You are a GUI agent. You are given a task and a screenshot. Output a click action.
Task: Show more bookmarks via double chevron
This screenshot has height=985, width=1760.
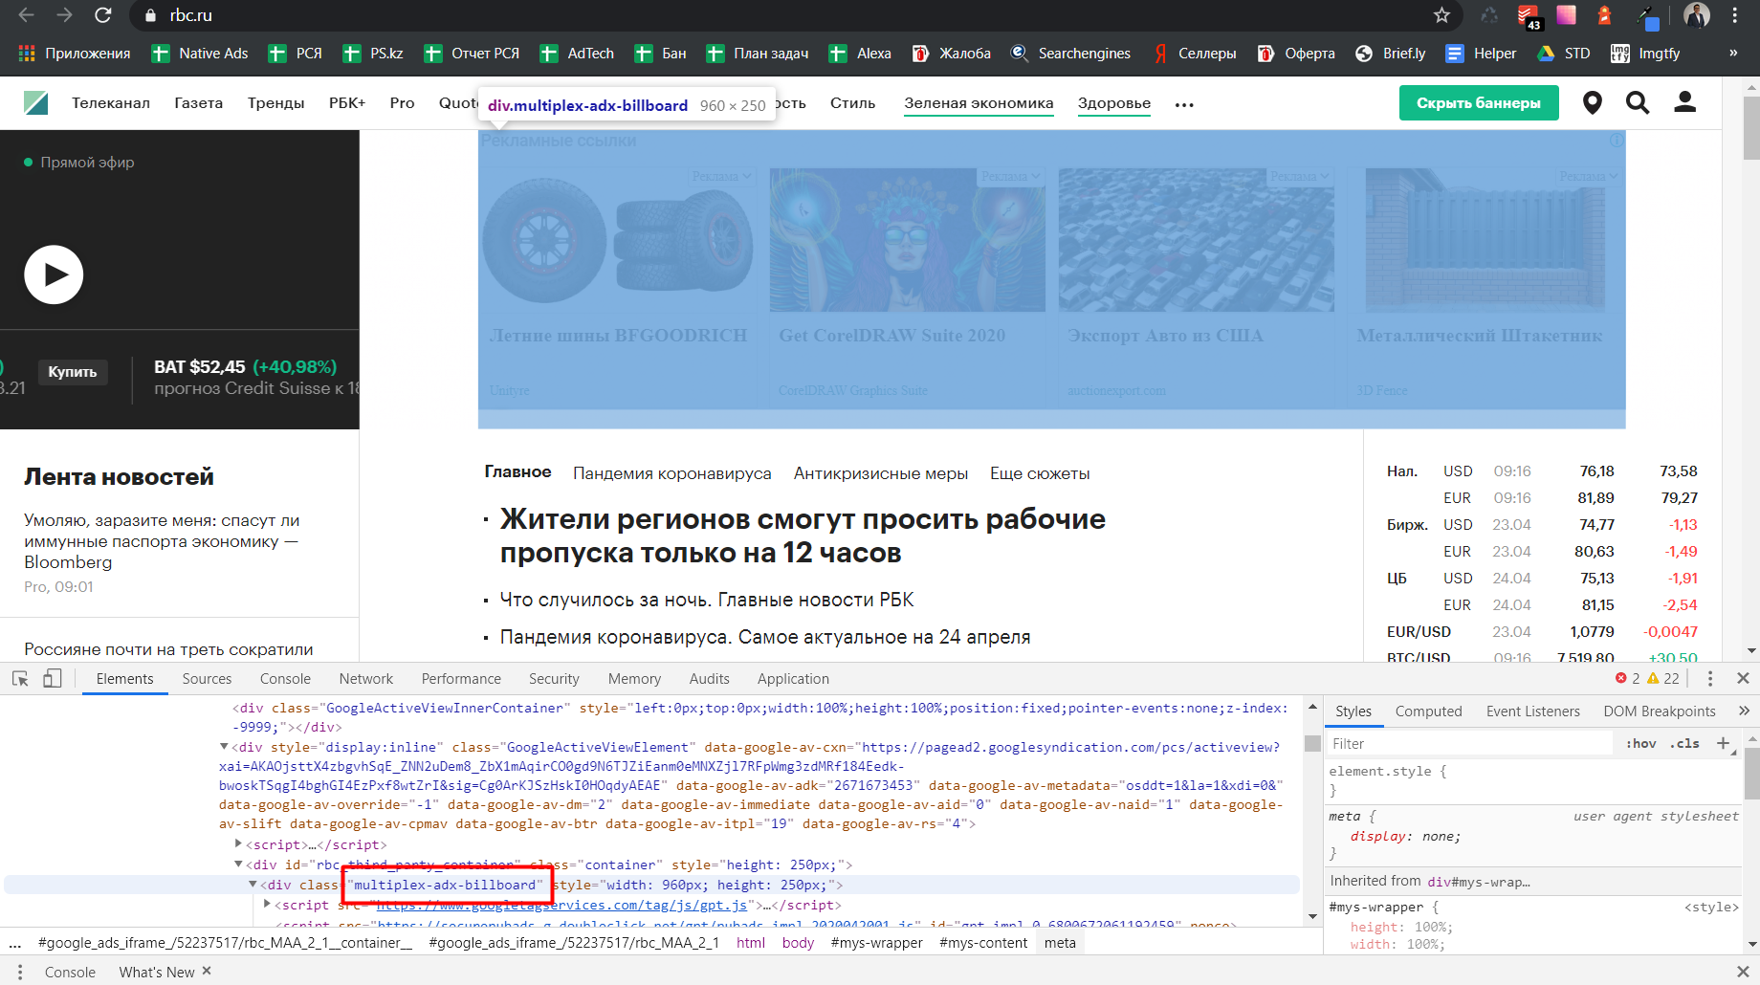(1733, 54)
